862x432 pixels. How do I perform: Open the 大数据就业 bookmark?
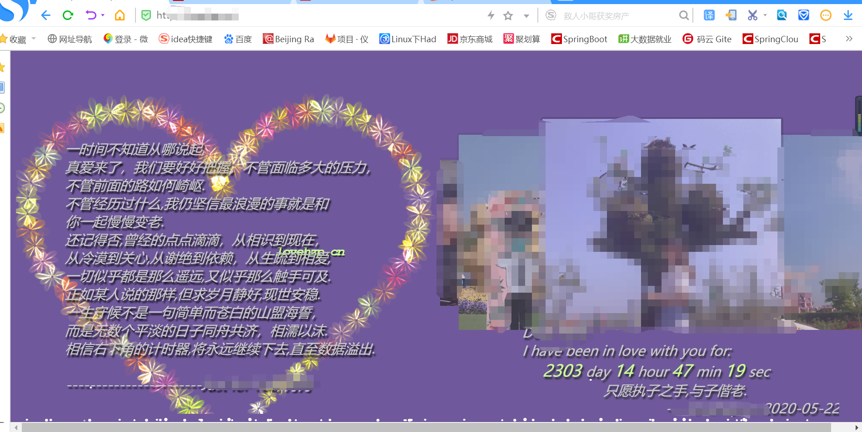(645, 39)
